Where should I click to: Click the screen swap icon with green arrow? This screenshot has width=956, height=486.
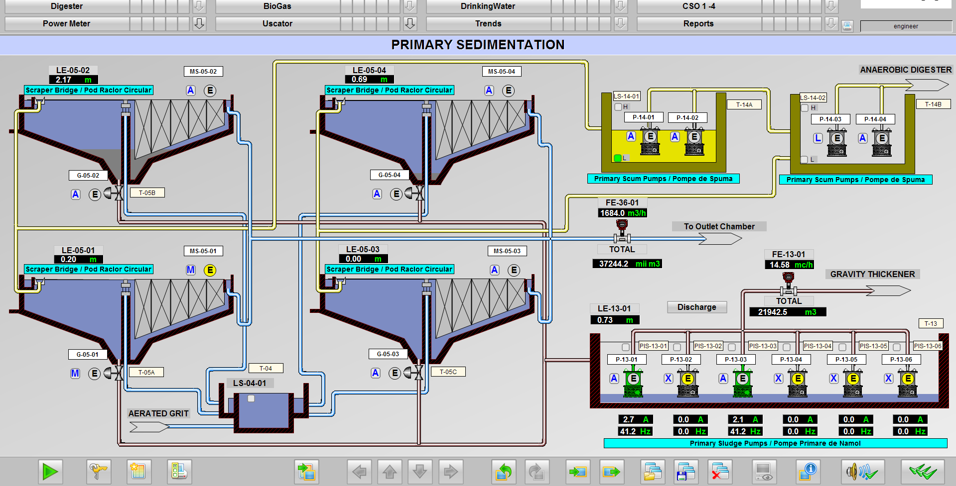point(306,471)
